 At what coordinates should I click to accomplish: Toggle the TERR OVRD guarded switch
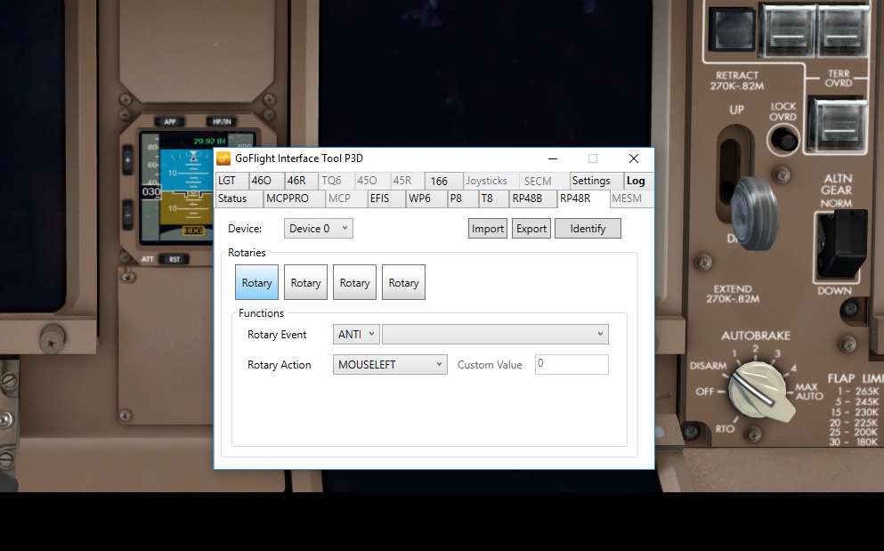839,123
